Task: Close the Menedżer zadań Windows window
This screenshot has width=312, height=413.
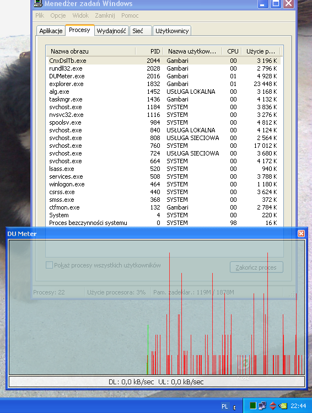Action: 289,3
